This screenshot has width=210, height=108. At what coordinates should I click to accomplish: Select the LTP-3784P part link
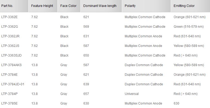pos(9,94)
